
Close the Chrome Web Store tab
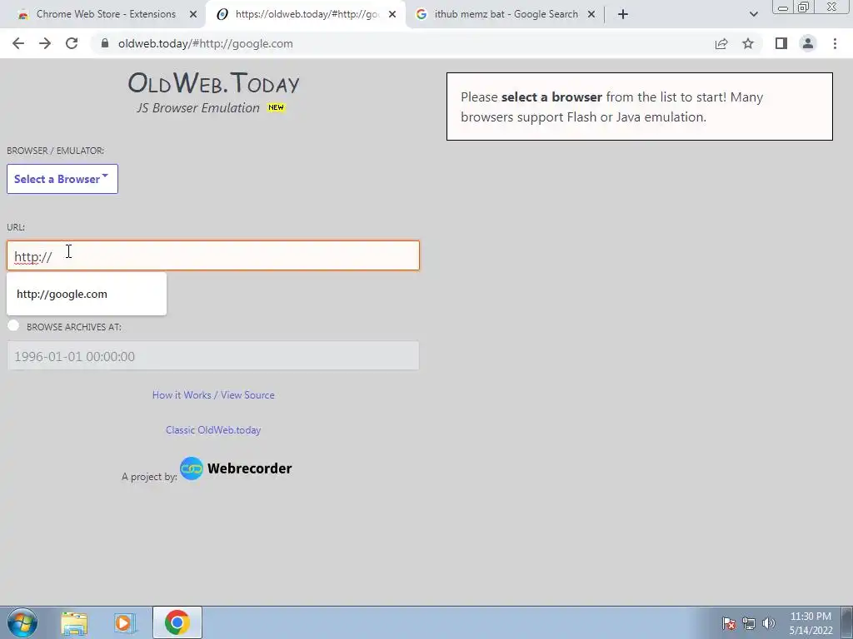193,14
